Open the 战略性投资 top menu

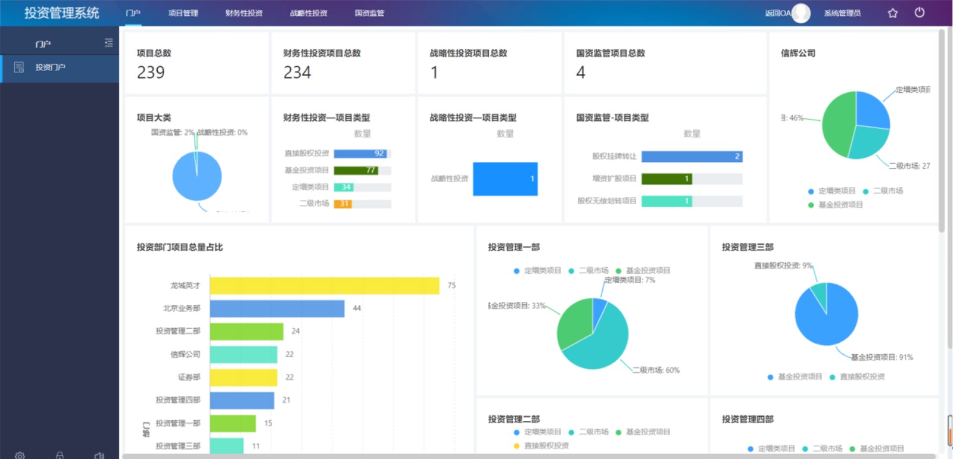(309, 13)
